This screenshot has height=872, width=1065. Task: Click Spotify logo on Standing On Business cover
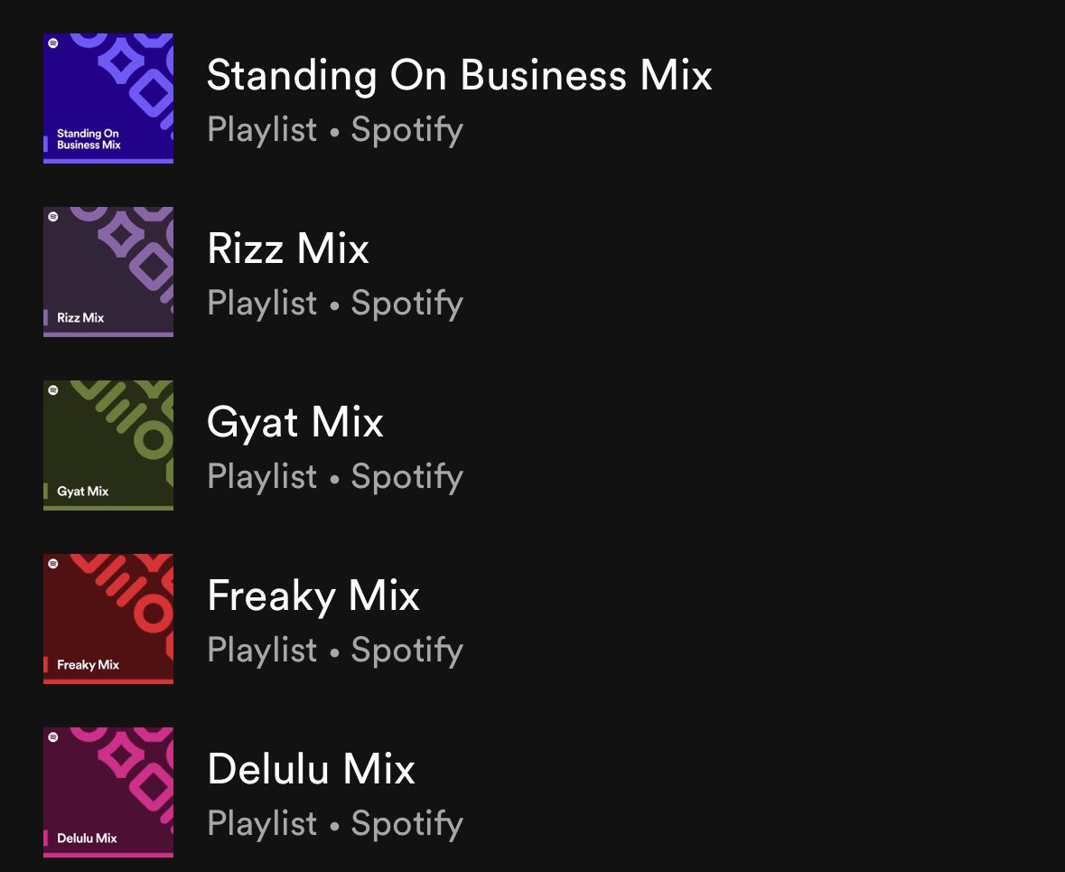coord(53,43)
